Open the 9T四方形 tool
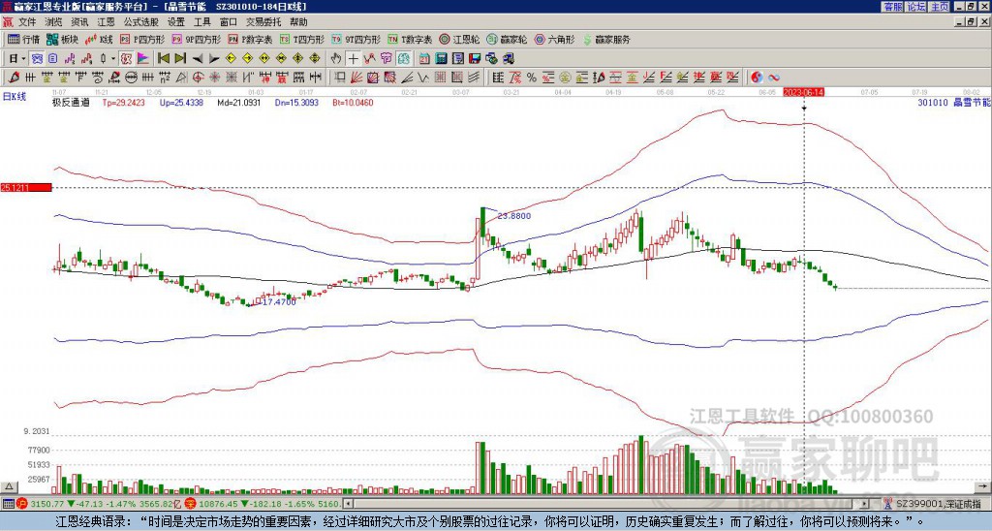992x531 pixels. pyautogui.click(x=356, y=39)
